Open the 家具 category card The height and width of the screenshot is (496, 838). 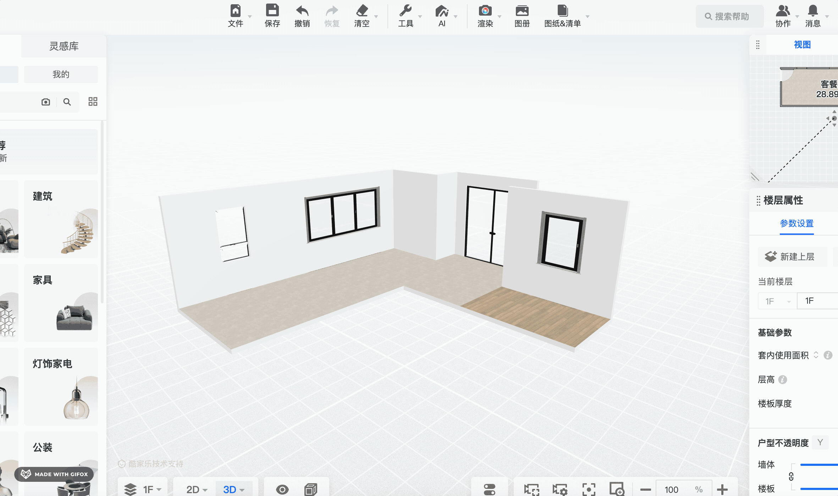point(61,303)
